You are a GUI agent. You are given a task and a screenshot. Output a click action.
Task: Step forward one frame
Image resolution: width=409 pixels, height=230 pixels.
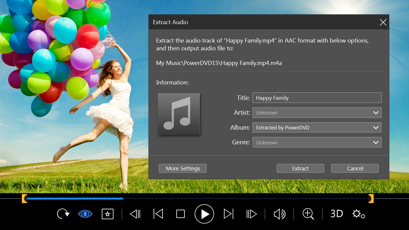pyautogui.click(x=252, y=214)
